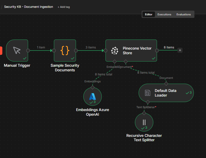Open the Recursive Character Text Splitter icon

point(144,122)
